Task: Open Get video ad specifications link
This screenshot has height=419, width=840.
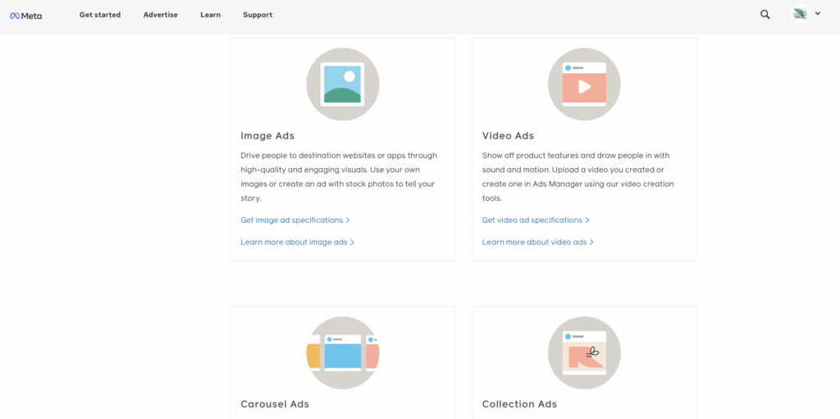Action: coord(535,221)
